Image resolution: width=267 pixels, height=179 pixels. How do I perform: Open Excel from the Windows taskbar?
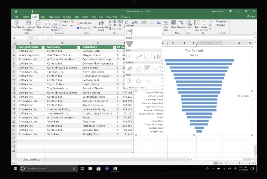[x=115, y=168]
